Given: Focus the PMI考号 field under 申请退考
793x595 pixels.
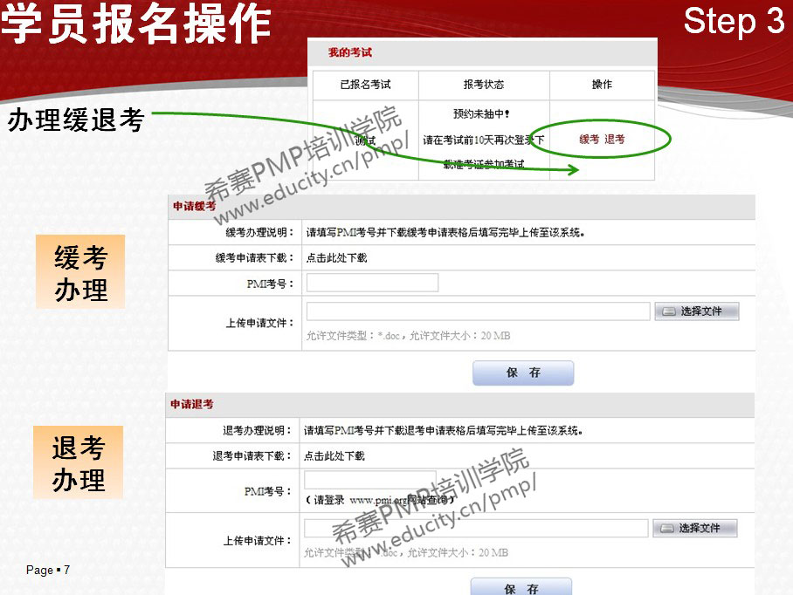Looking at the screenshot, I should coord(369,480).
